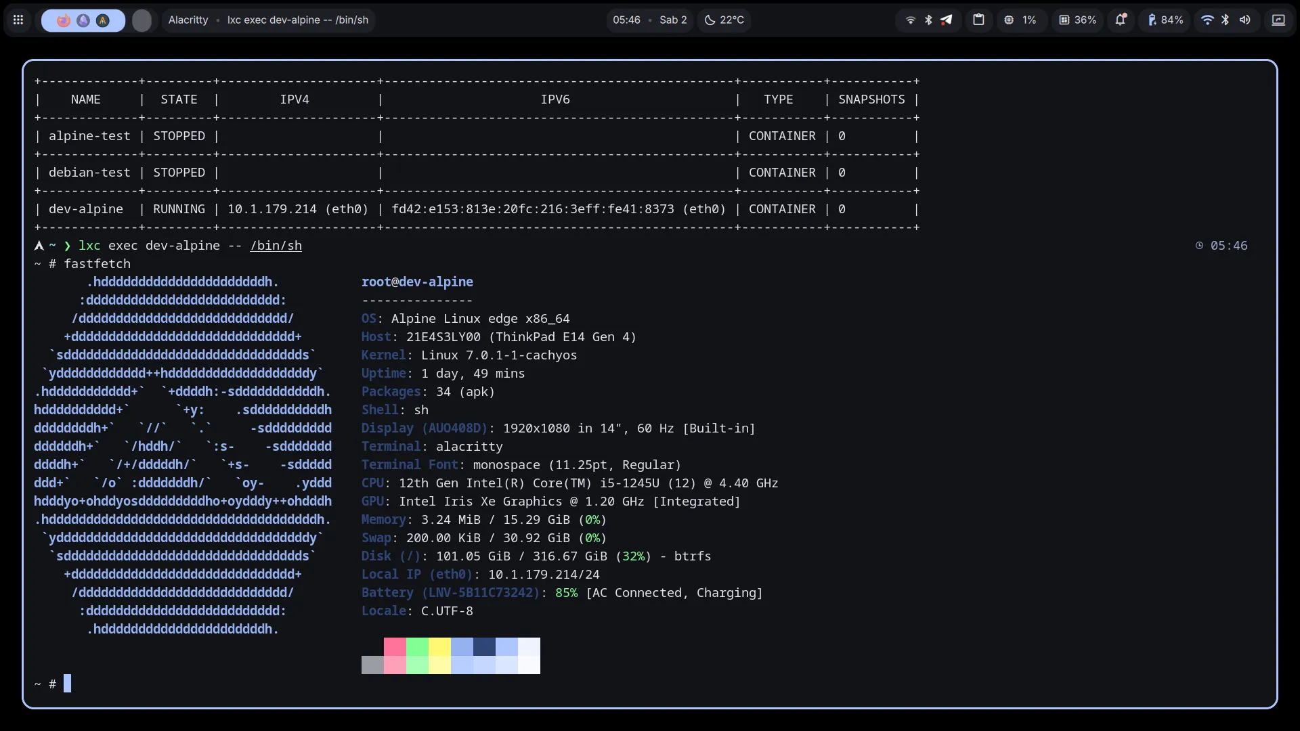The width and height of the screenshot is (1300, 731).
Task: Click the 'TYPE' column header
Action: click(x=779, y=99)
